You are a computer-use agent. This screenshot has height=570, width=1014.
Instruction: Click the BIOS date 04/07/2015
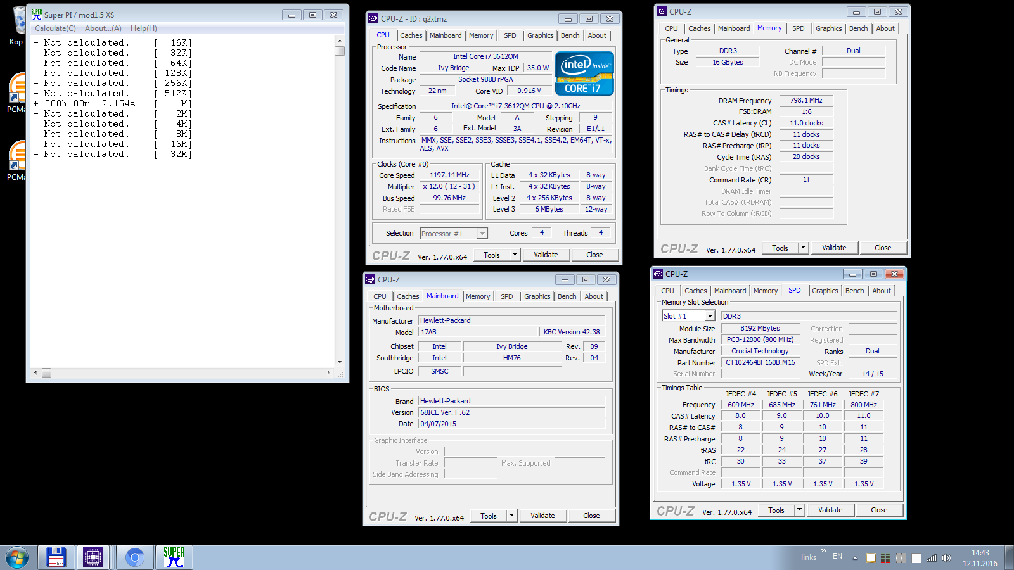[512, 424]
